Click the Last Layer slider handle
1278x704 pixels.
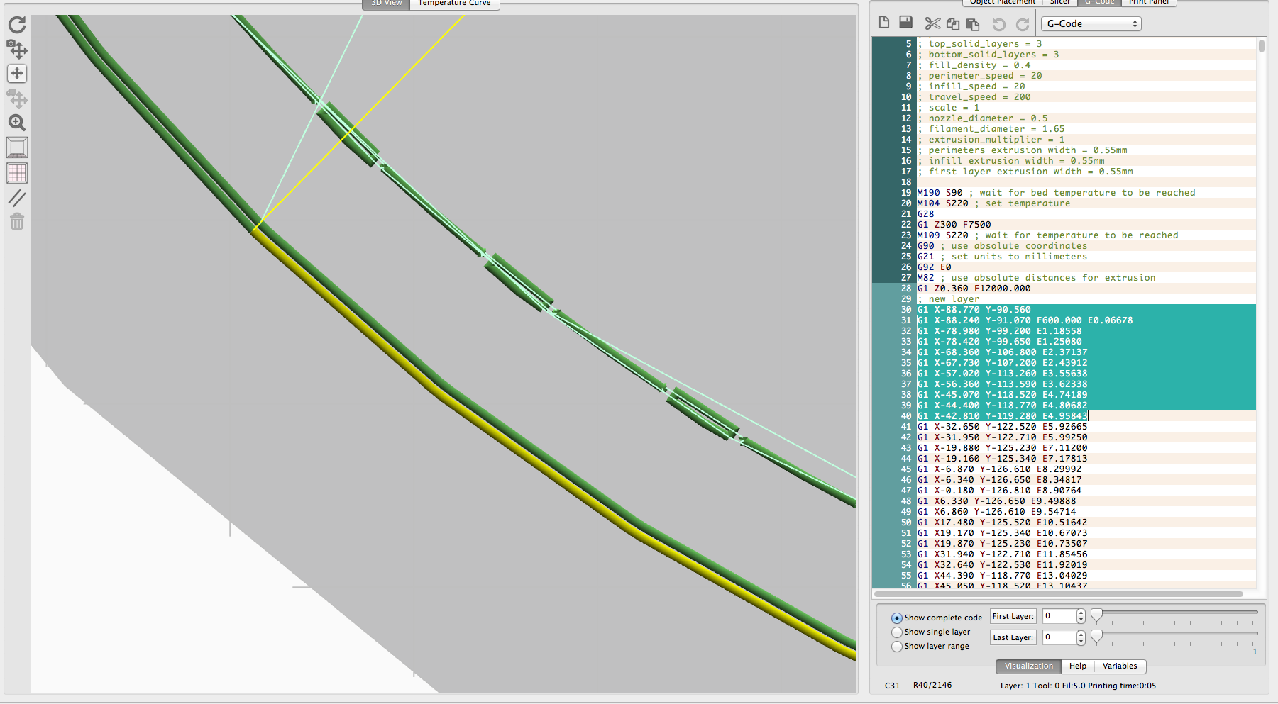tap(1096, 637)
